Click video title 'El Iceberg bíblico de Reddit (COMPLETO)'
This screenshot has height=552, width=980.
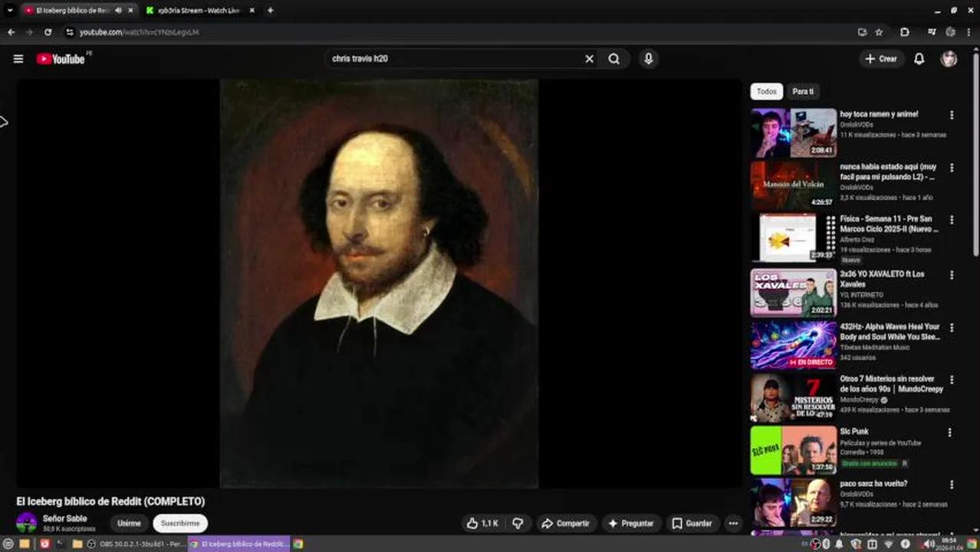click(x=111, y=501)
